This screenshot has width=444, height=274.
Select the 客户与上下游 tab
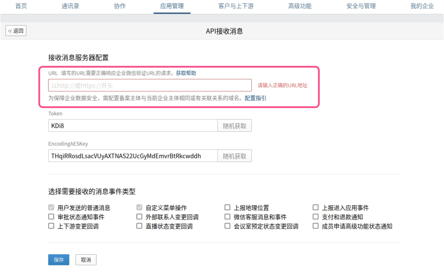point(236,6)
